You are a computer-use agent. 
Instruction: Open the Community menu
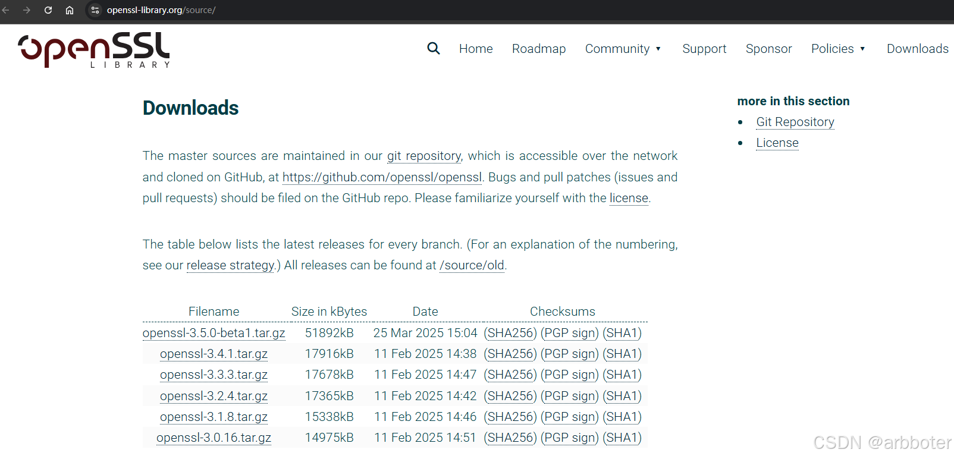(x=617, y=49)
